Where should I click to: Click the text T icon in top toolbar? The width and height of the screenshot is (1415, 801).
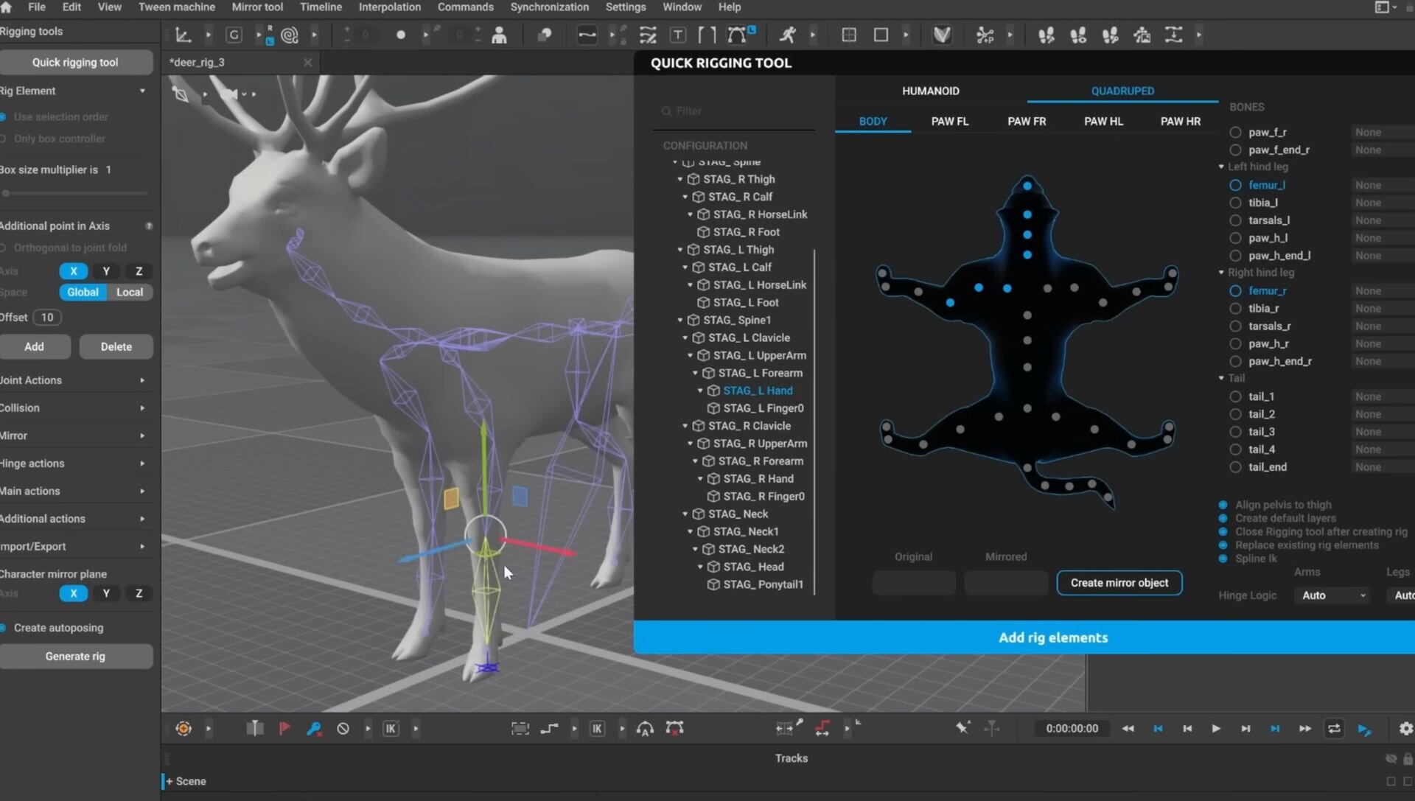point(678,35)
